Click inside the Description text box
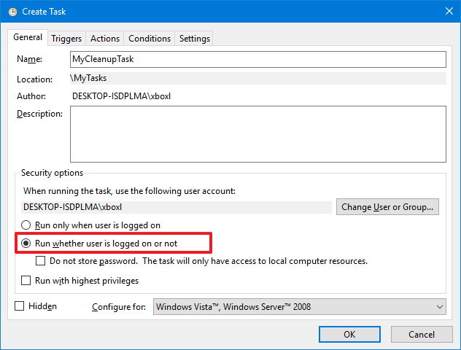 pos(257,133)
